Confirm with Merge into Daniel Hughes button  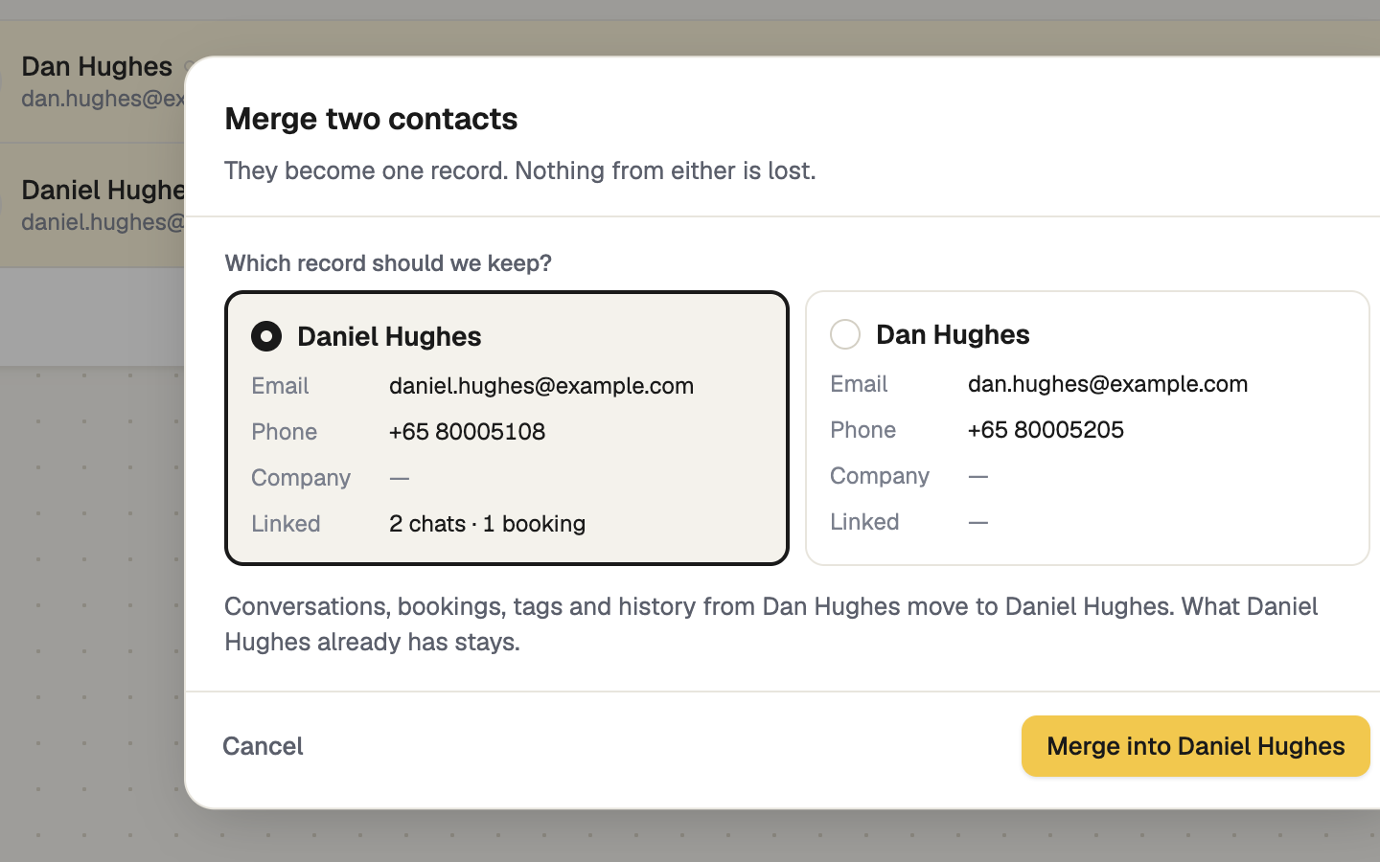[1196, 746]
